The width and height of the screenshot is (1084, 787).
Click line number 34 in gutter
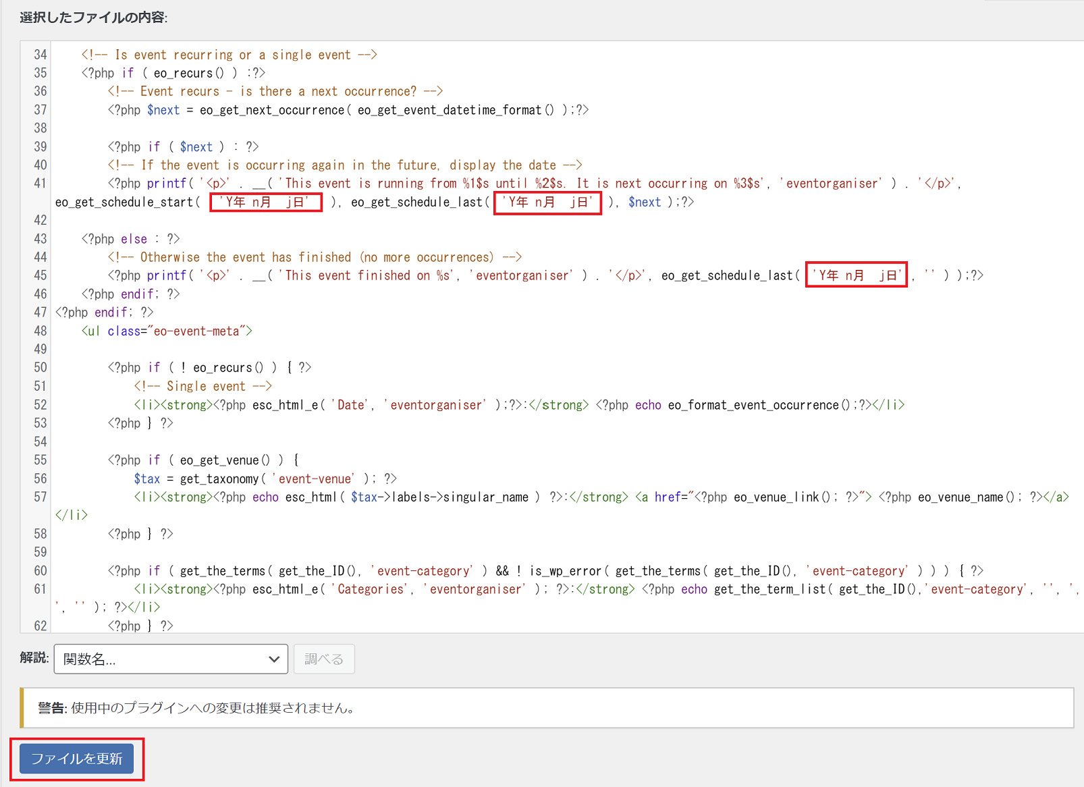(40, 55)
